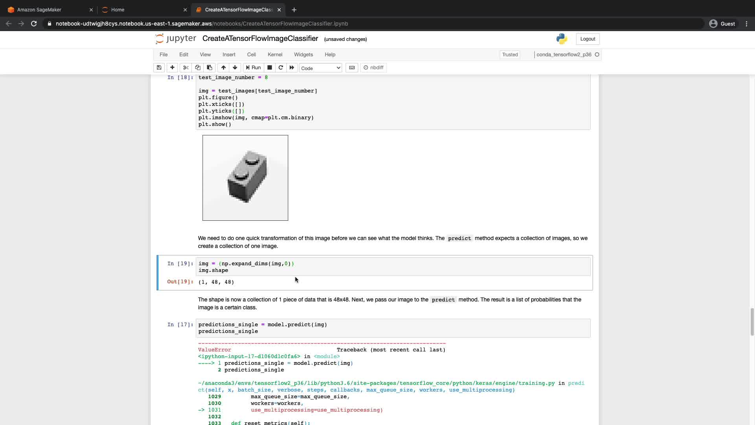Cut selected cells with scissors icon
The width and height of the screenshot is (755, 425).
(186, 68)
